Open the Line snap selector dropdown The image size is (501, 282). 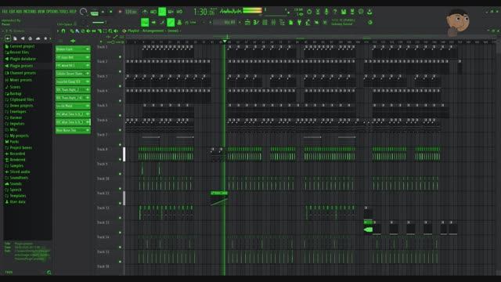point(193,23)
